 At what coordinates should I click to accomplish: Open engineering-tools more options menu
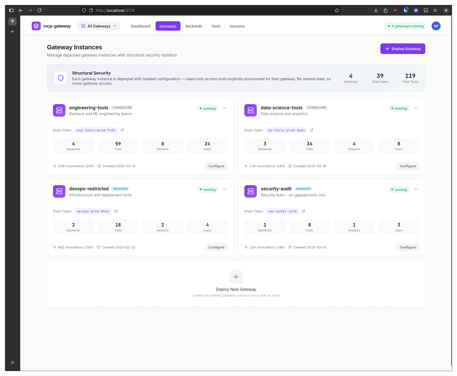coord(224,108)
